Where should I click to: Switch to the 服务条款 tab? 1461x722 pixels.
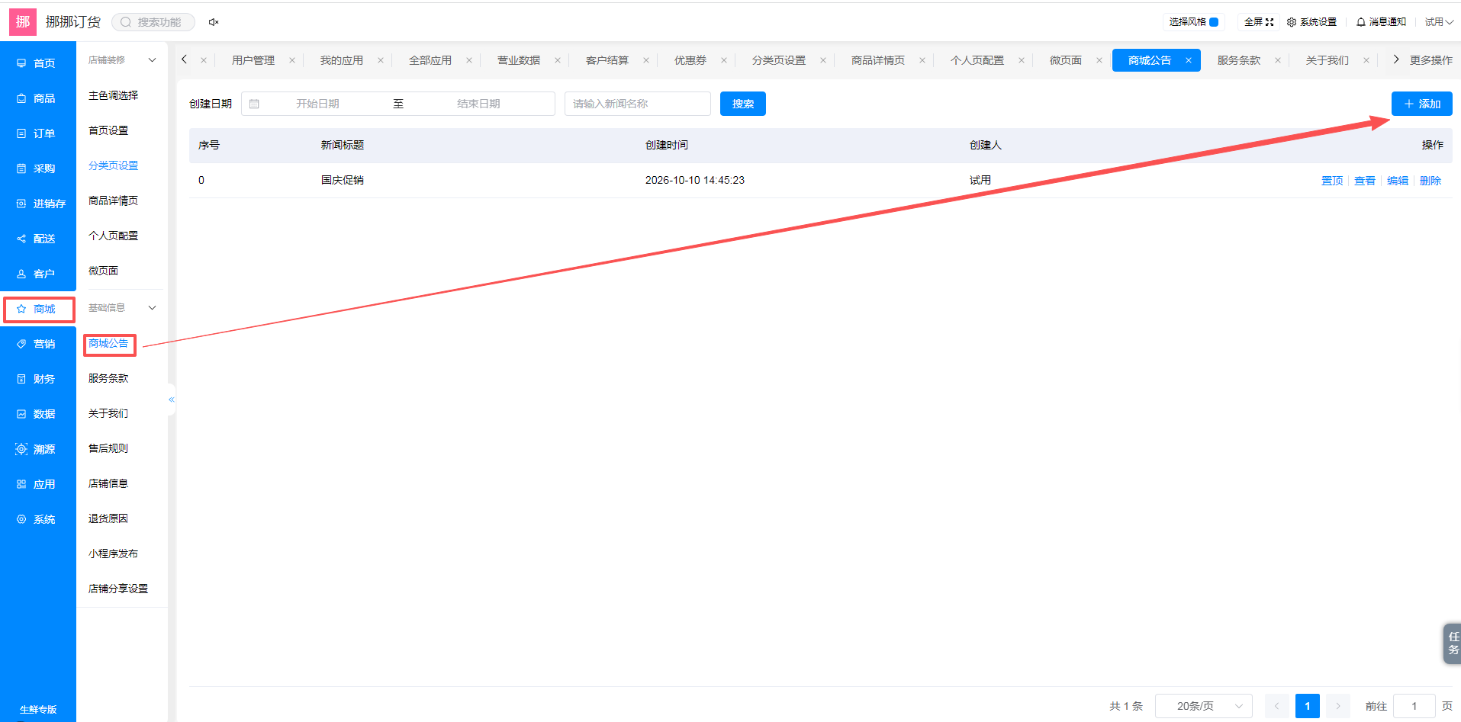tap(1238, 60)
